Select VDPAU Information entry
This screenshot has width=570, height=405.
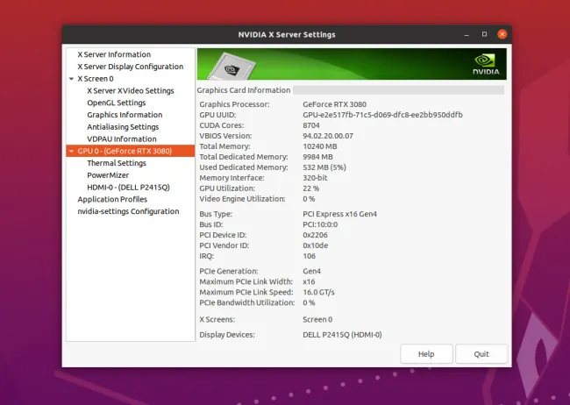121,139
